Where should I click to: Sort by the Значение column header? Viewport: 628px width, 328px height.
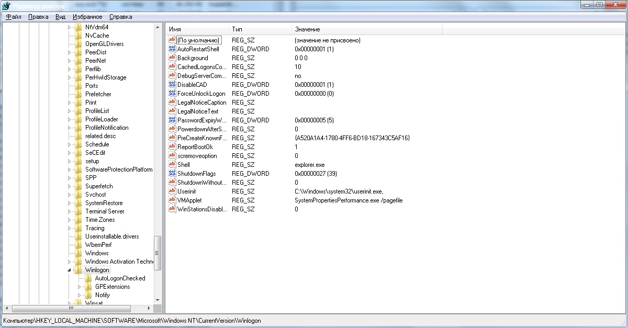tap(366, 29)
